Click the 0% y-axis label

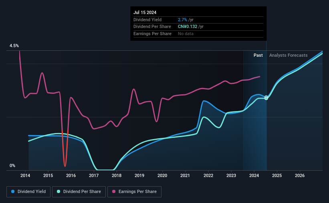tap(12, 165)
